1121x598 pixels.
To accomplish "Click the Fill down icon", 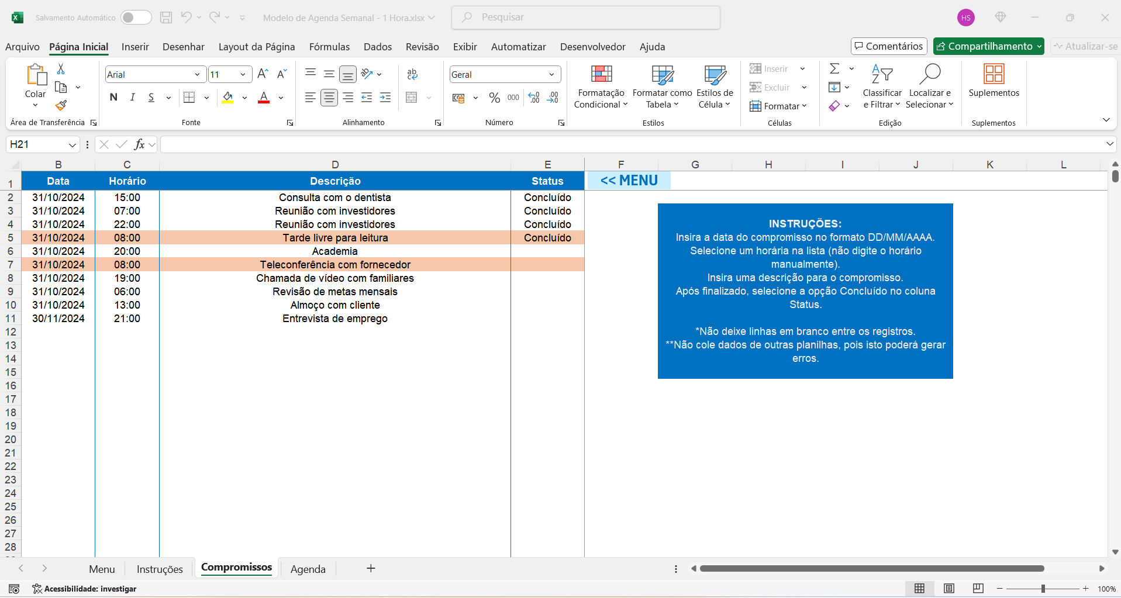I will 834,87.
